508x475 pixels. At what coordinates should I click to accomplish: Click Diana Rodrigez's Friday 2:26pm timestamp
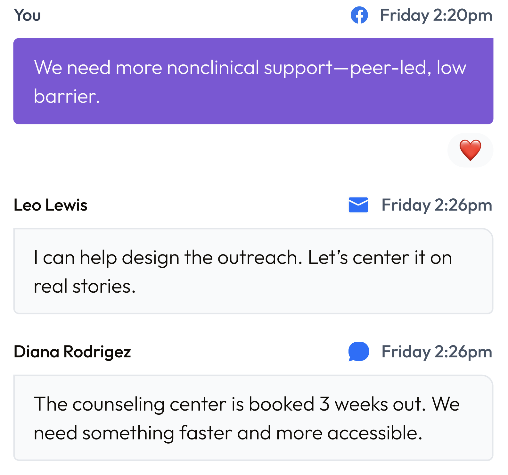437,352
